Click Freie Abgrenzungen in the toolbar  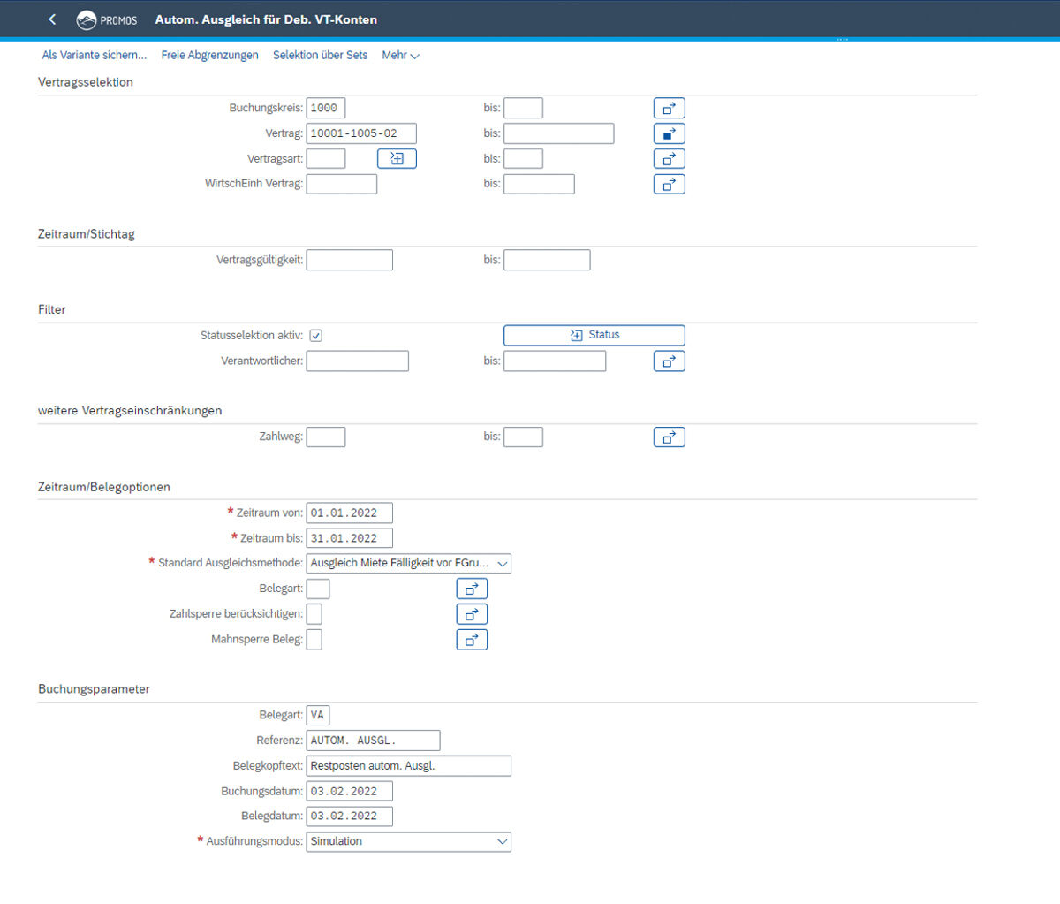point(209,56)
